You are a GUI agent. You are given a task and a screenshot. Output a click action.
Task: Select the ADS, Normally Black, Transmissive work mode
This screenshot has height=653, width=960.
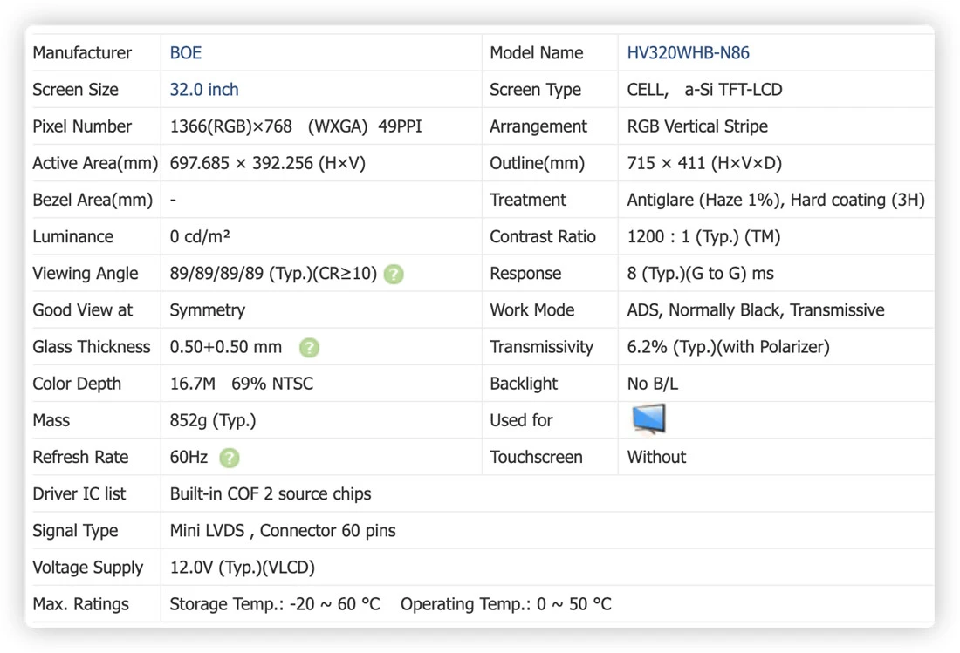coord(756,310)
